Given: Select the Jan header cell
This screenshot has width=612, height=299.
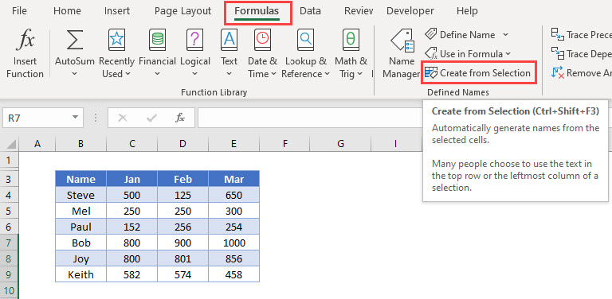Looking at the screenshot, I should (x=132, y=179).
